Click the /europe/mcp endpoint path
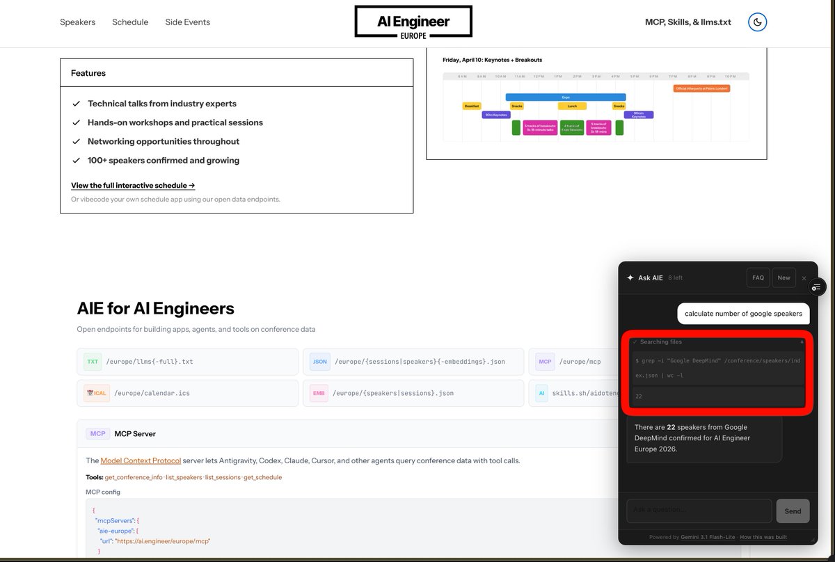The height and width of the screenshot is (562, 835). click(580, 362)
